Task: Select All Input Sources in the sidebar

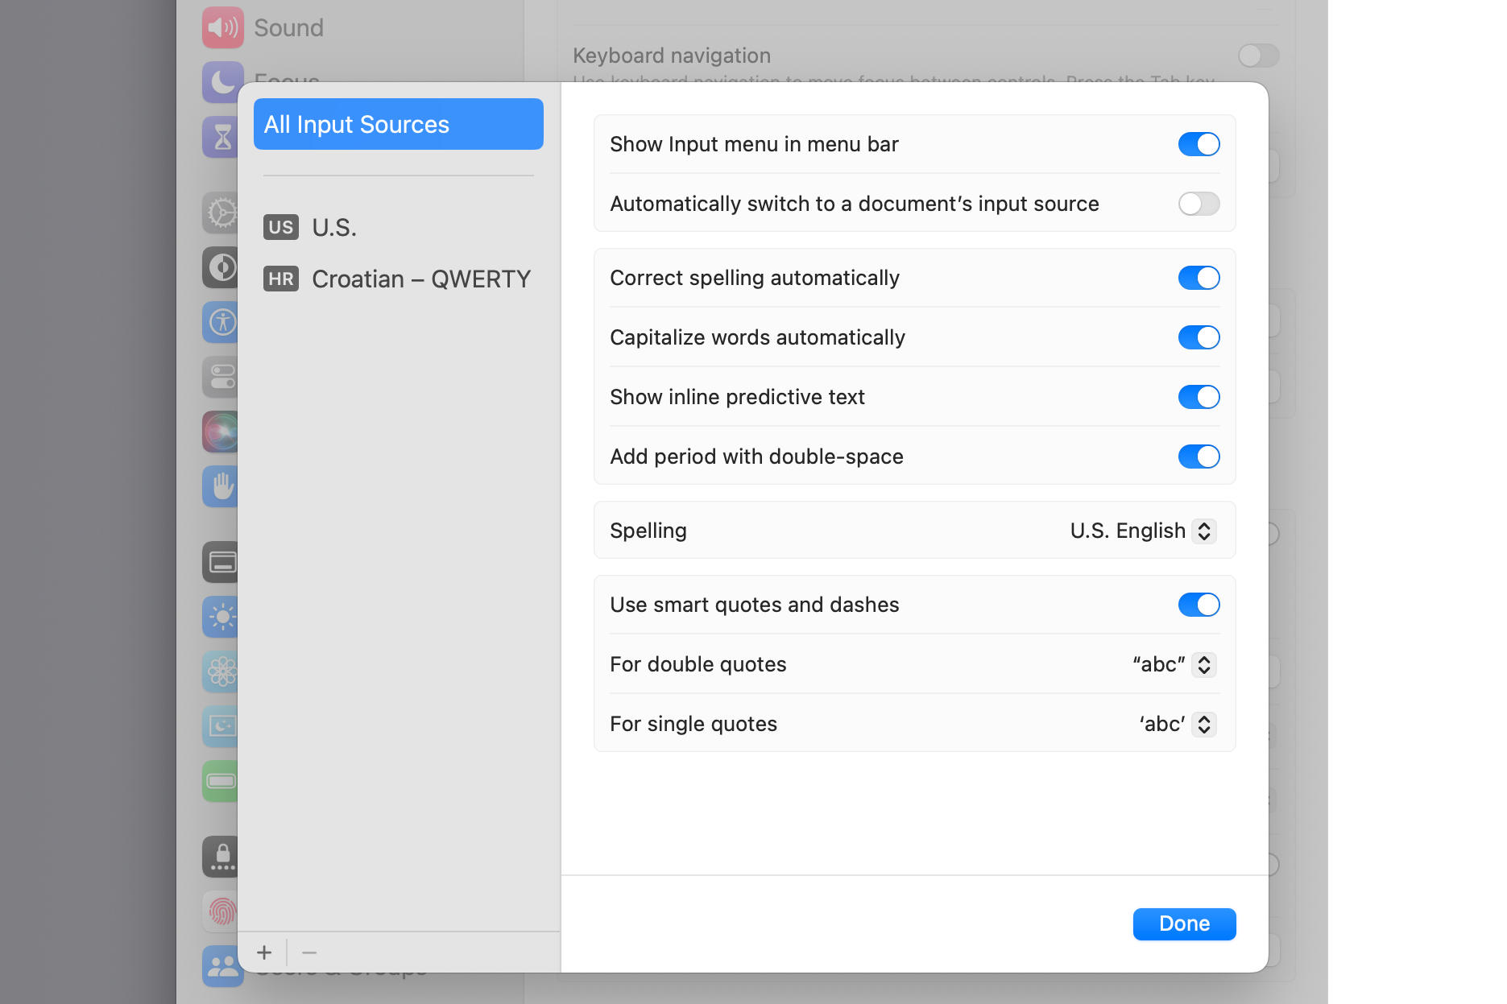Action: pos(398,124)
